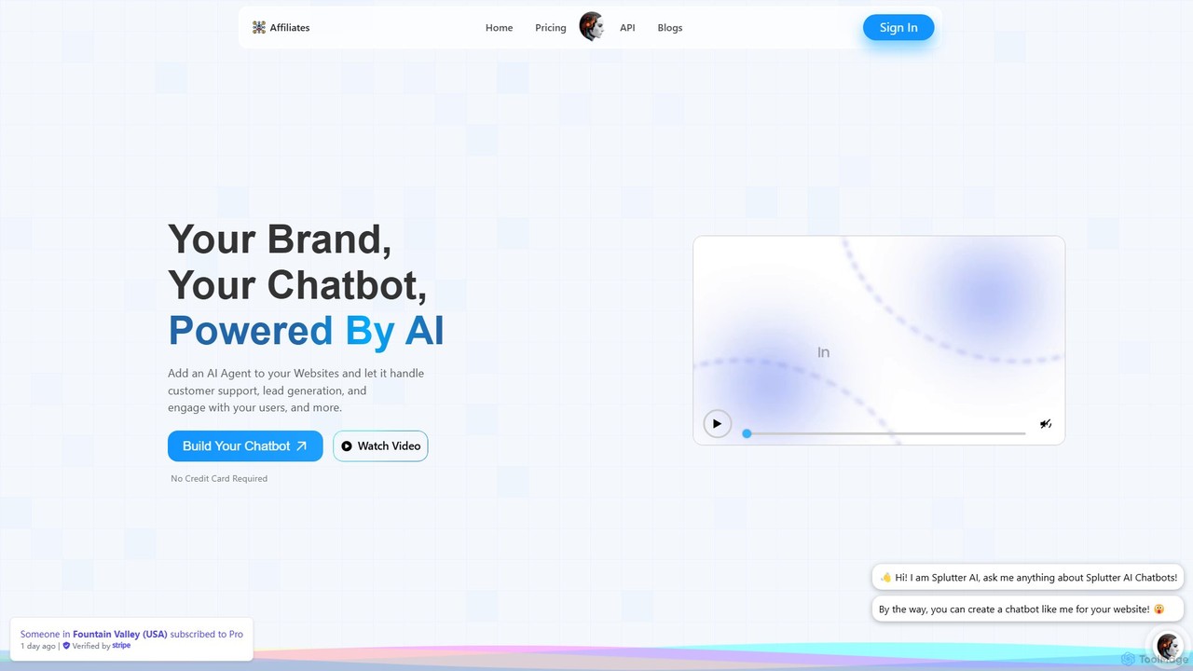Screen dimensions: 1193x671
Task: Click the Fountain Valley subscription notification
Action: 131,639
